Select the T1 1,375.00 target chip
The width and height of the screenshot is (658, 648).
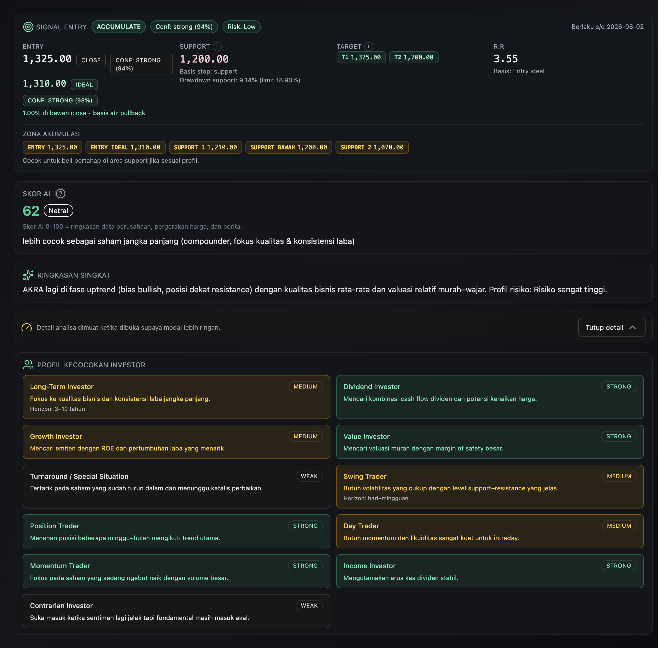[361, 57]
